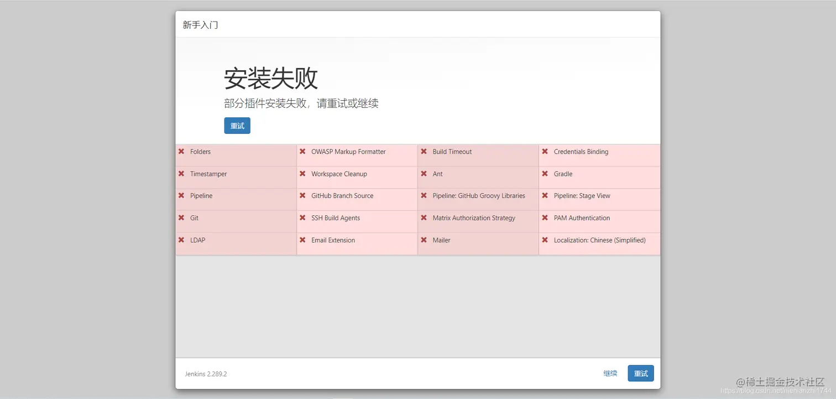
Task: Click the X beside Matrix Authorization Strategy
Action: (x=424, y=218)
